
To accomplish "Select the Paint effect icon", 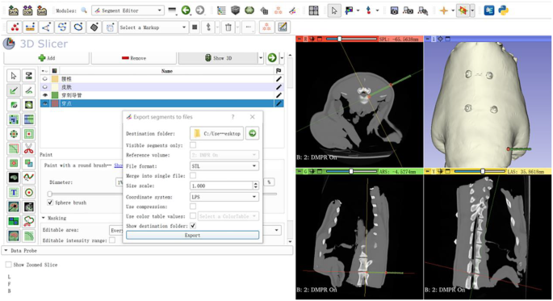I will (x=14, y=90).
